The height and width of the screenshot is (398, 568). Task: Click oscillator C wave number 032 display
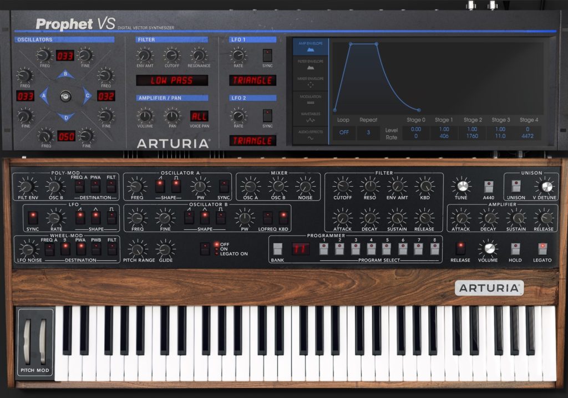(106, 96)
